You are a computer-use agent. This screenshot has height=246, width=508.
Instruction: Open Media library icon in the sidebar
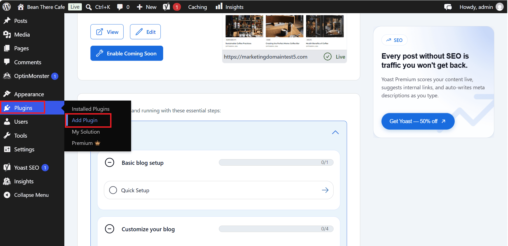pos(7,34)
